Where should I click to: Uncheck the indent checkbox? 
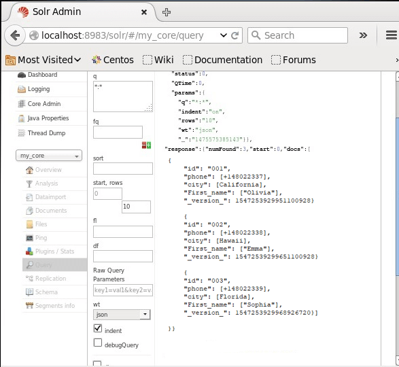[x=98, y=328]
